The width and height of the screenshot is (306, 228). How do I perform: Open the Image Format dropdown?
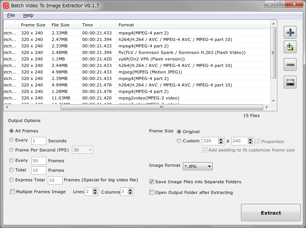tap(197, 166)
